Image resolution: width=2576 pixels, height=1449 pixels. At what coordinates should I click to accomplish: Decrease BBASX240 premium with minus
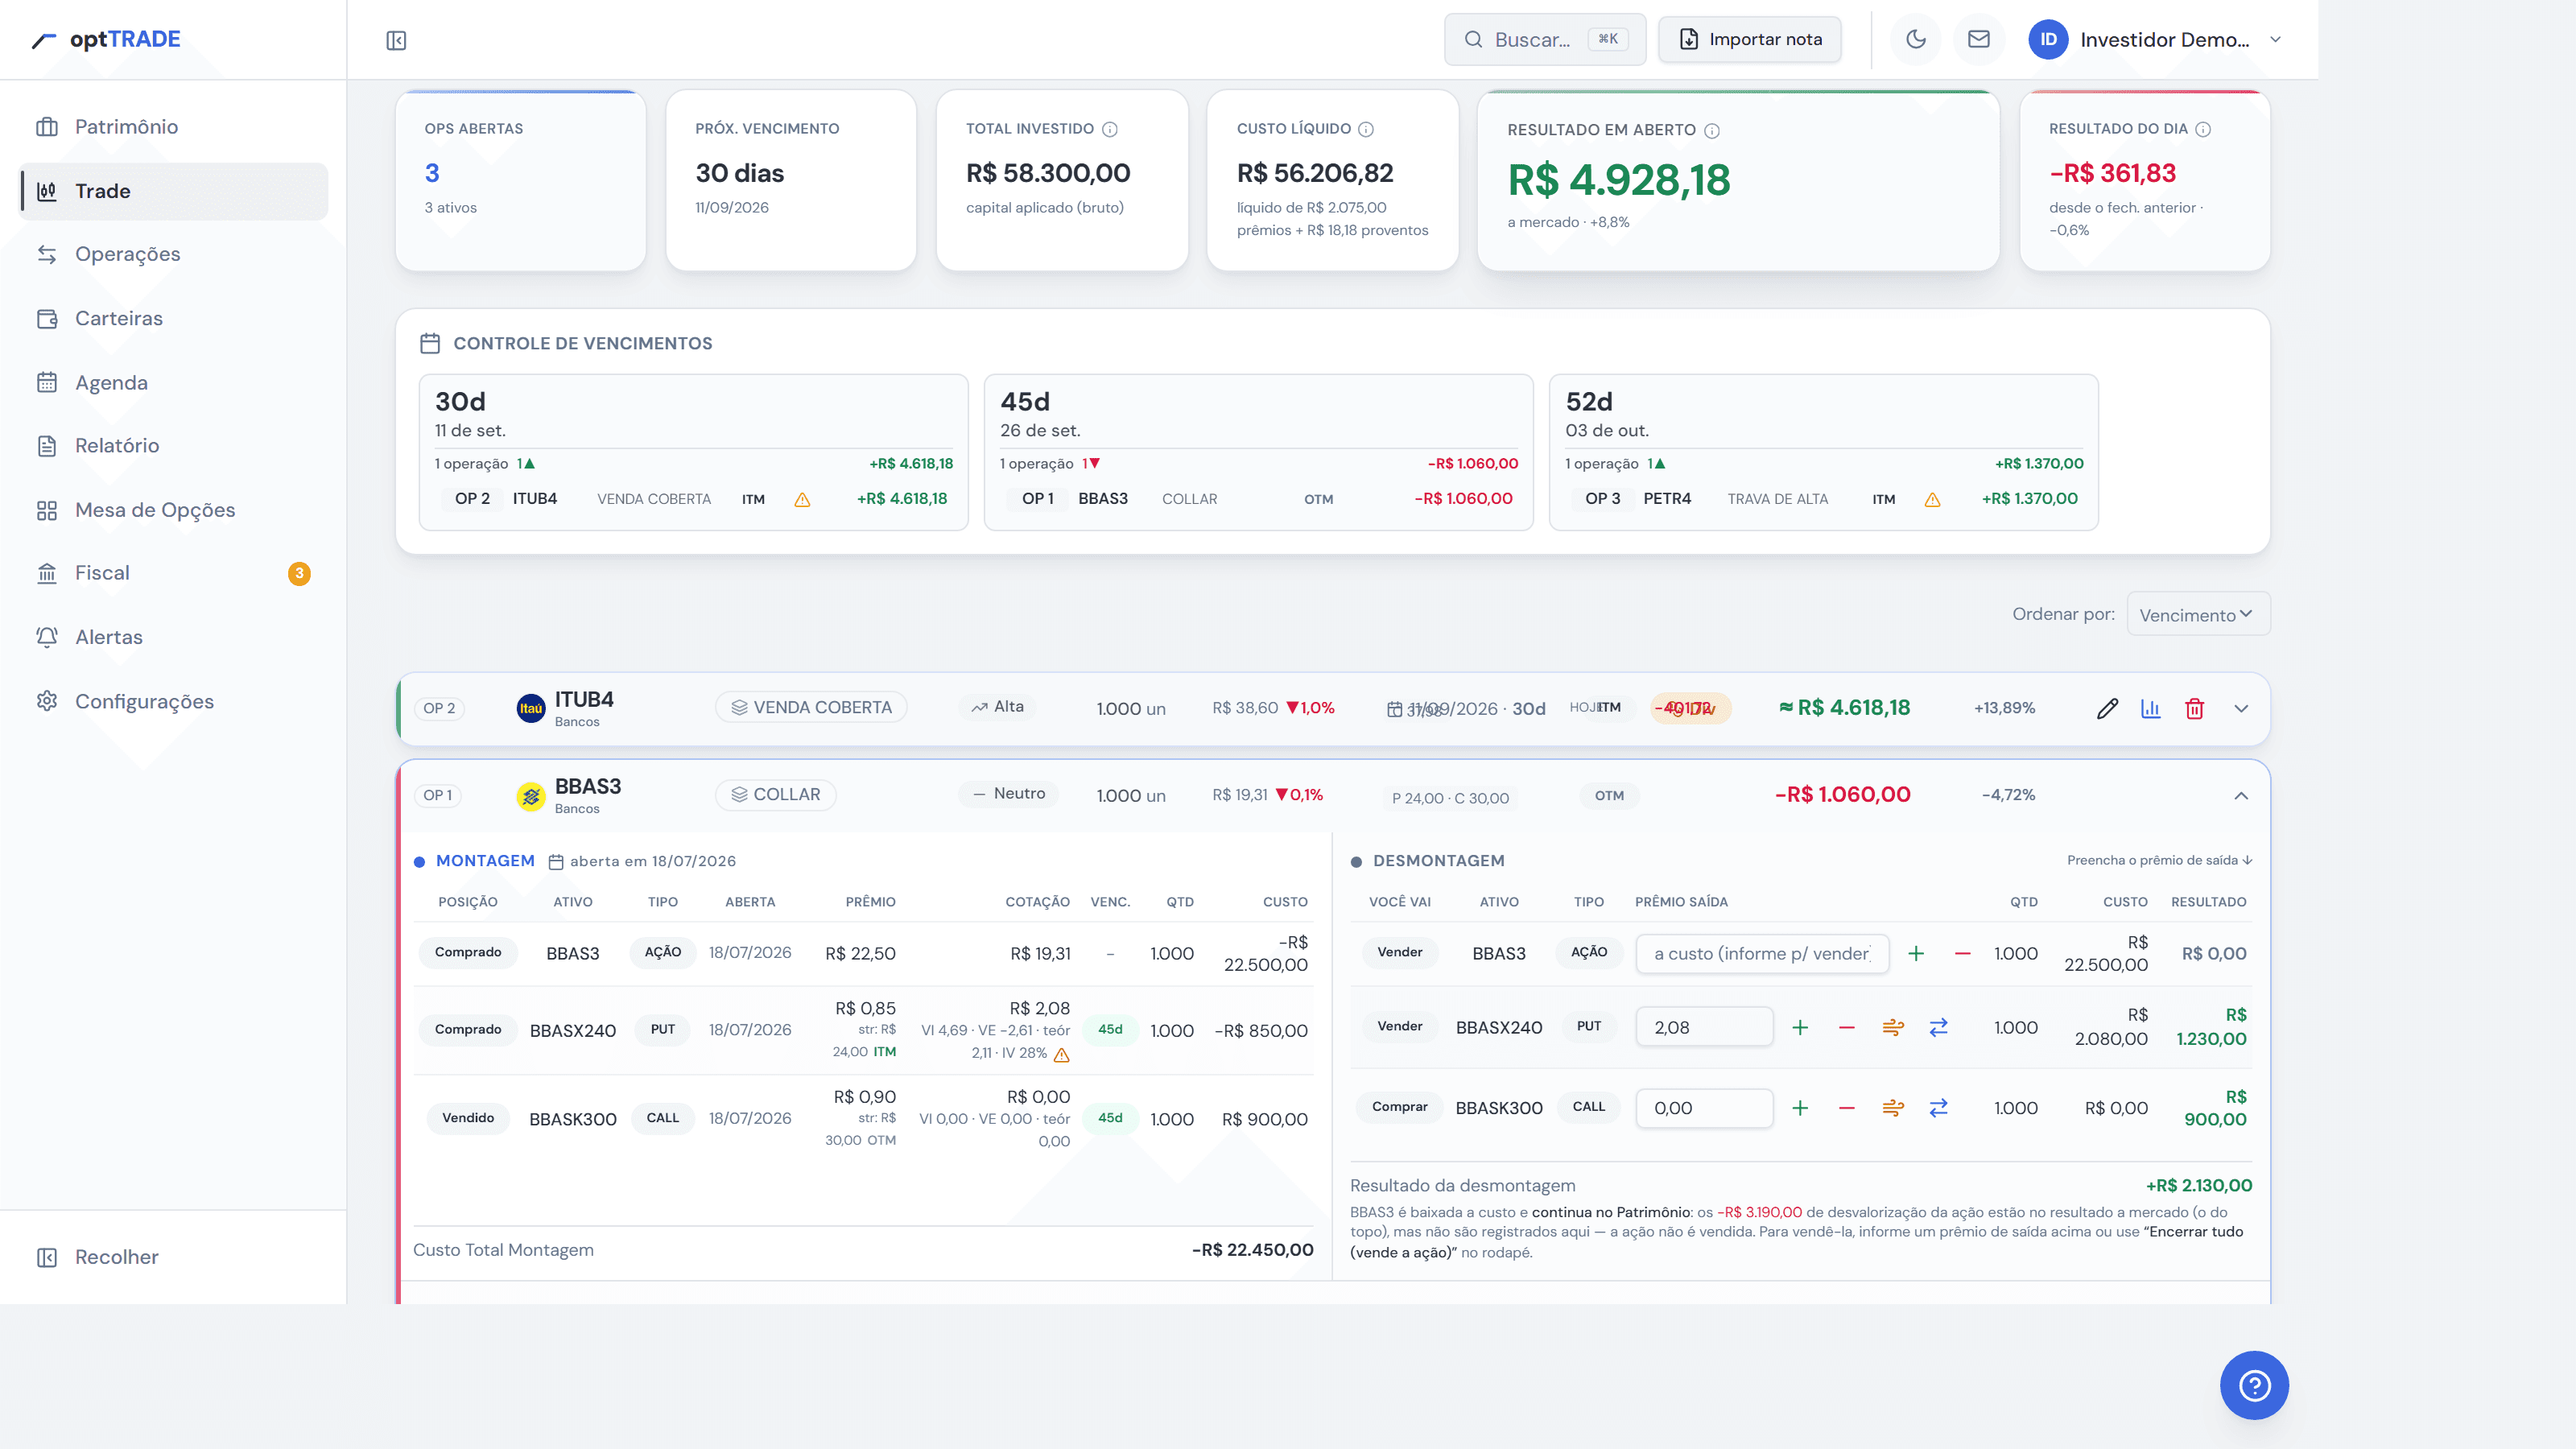(x=1846, y=1027)
